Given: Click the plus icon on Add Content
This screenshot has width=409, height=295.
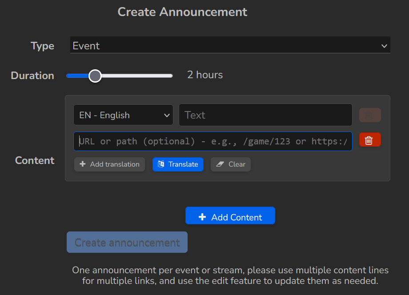Looking at the screenshot, I should tap(202, 217).
